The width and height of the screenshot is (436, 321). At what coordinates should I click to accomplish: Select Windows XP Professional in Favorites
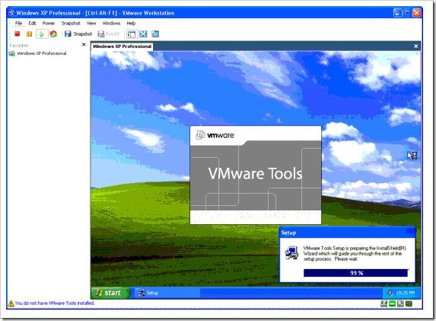pyautogui.click(x=38, y=53)
